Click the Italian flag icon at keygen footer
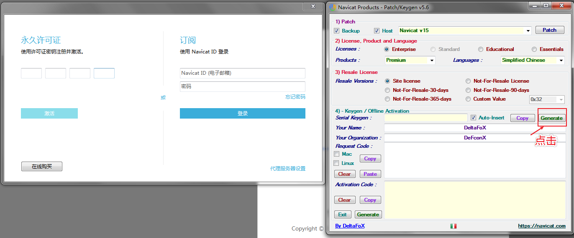Image resolution: width=574 pixels, height=238 pixels. pyautogui.click(x=454, y=226)
